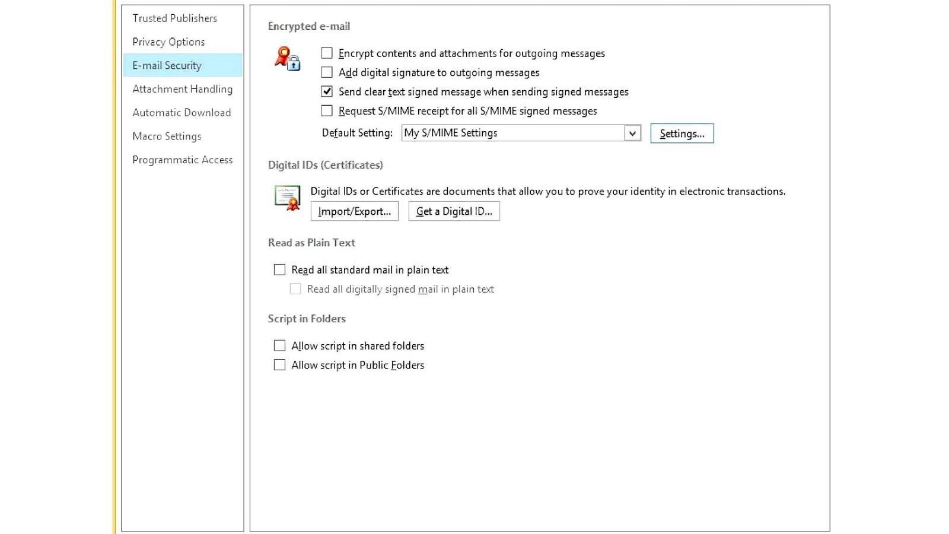Disable sending clear text signed messages

click(x=326, y=91)
